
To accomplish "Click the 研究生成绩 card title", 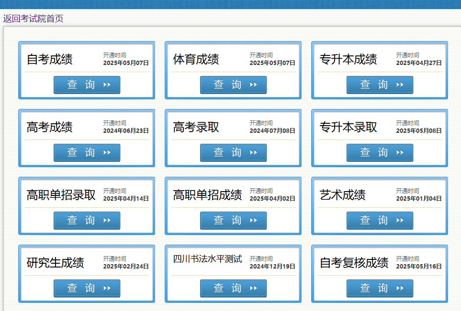I will click(x=55, y=263).
